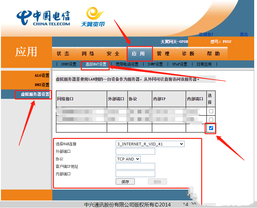This screenshot has height=208, width=257.
Task: Click the China Telecom logo
Action: click(43, 18)
